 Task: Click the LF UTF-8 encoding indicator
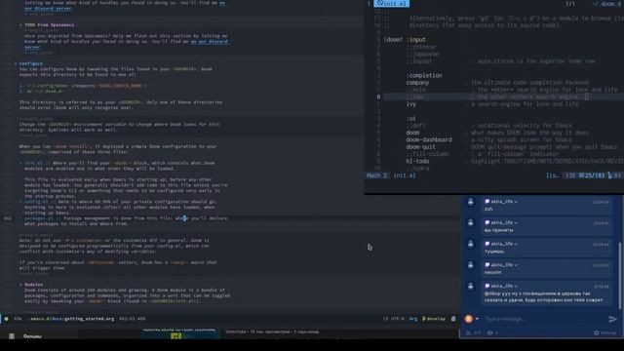pos(394,319)
